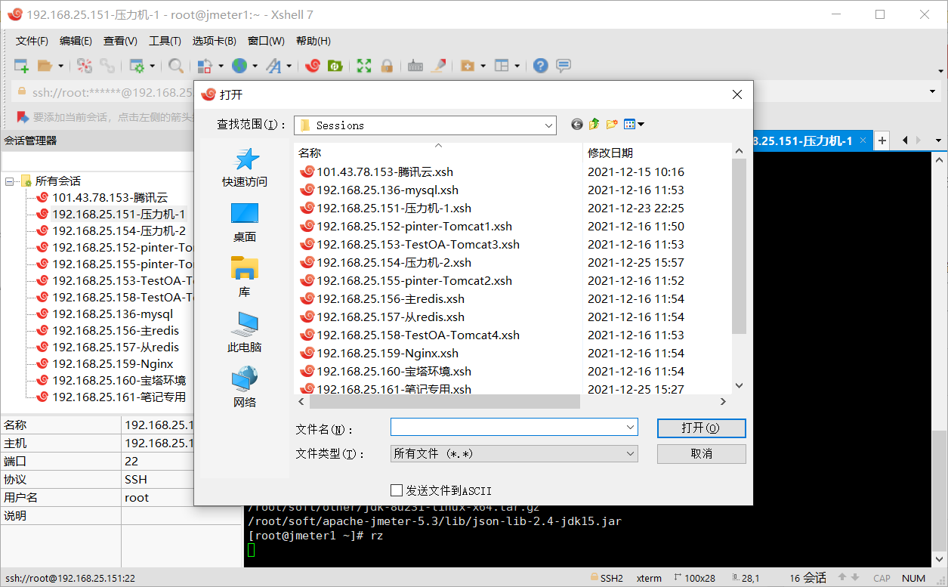Click the globe encoding toolbar icon
The width and height of the screenshot is (948, 587).
(x=239, y=66)
